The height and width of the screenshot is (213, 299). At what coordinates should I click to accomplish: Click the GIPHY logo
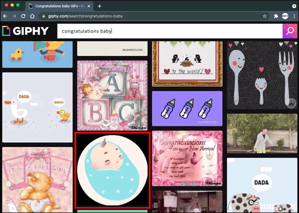tap(25, 31)
